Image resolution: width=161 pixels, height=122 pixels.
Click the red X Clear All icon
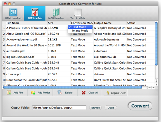point(83,93)
